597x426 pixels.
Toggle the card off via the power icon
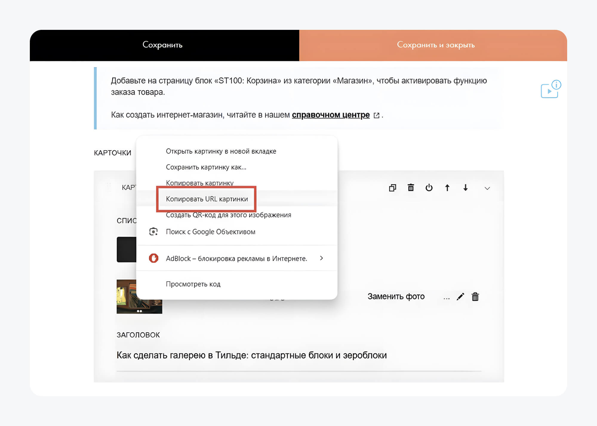(x=429, y=188)
